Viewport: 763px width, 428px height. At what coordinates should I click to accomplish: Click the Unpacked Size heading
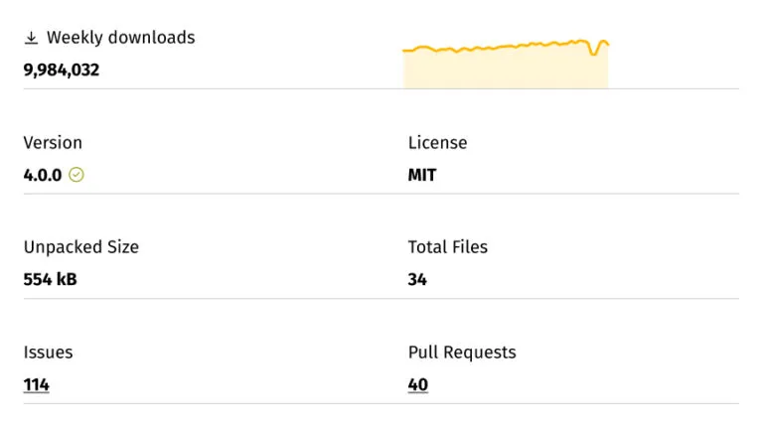pyautogui.click(x=81, y=247)
